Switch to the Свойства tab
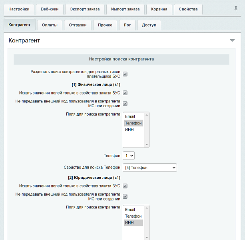 [x=188, y=9]
